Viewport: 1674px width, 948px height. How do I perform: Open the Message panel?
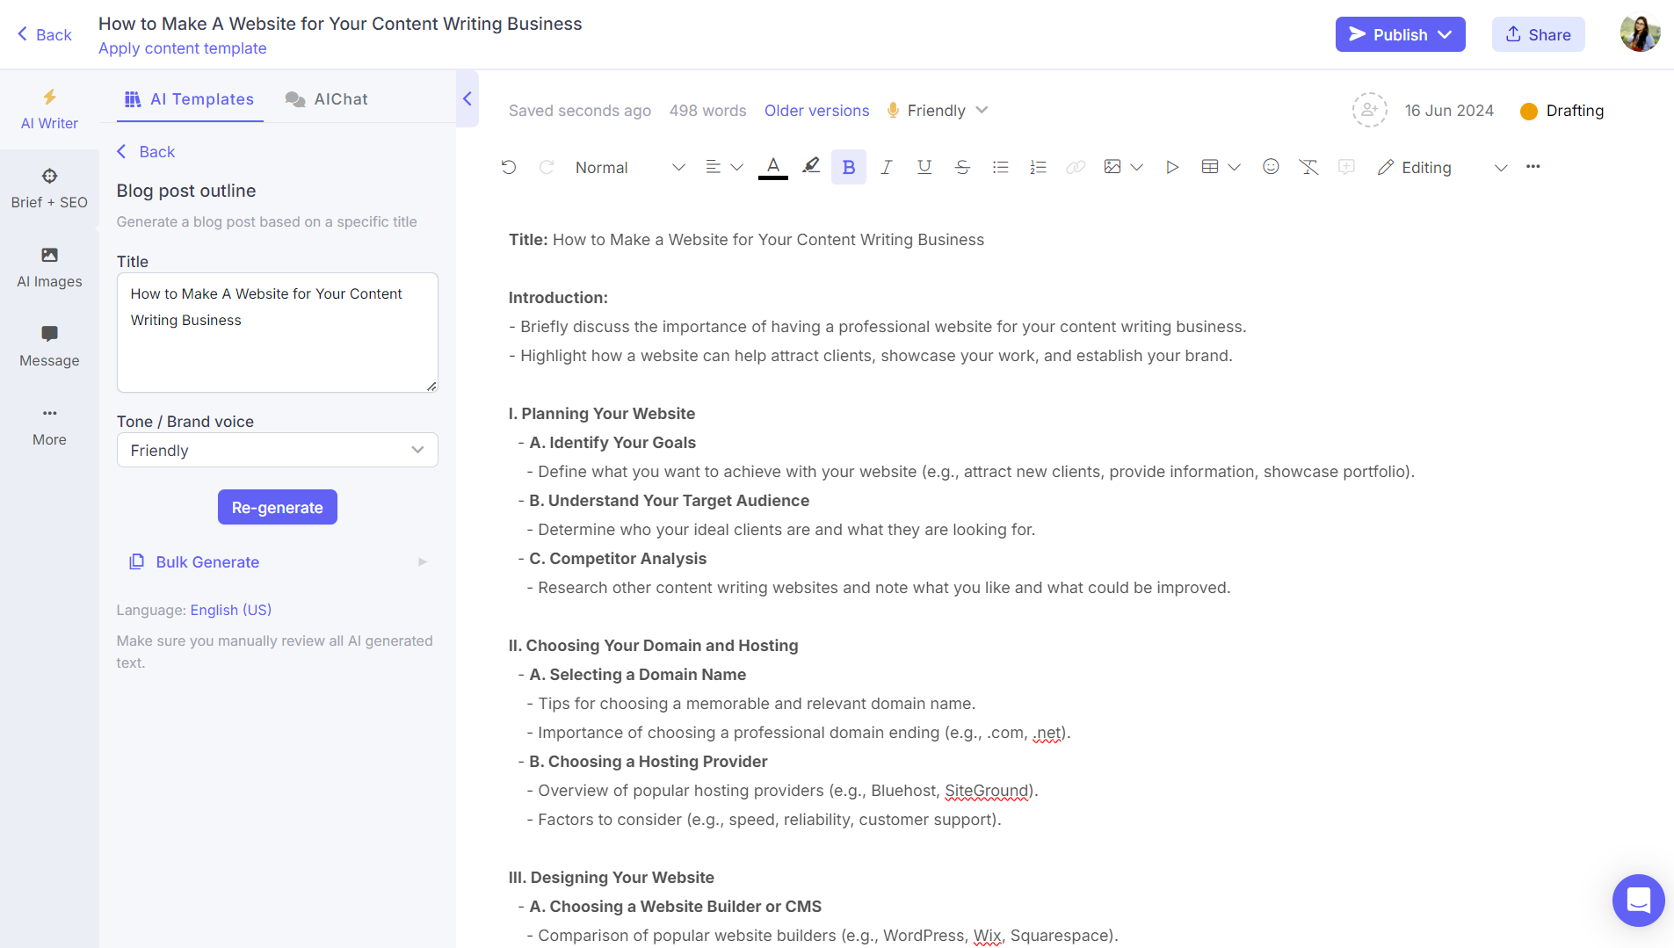pos(49,345)
